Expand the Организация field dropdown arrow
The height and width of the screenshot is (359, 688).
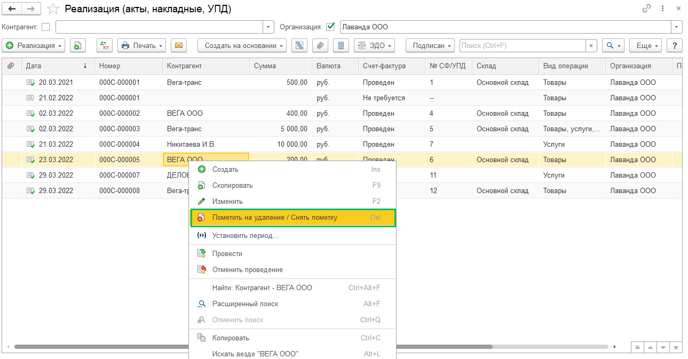(677, 27)
